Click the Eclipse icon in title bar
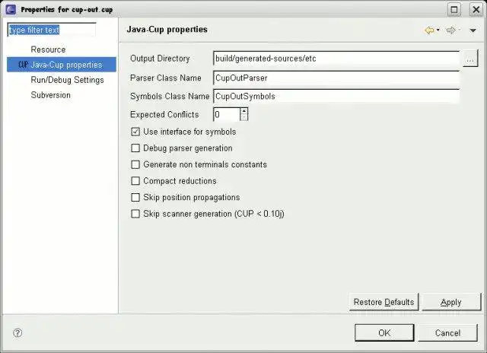This screenshot has width=487, height=353. click(11, 9)
